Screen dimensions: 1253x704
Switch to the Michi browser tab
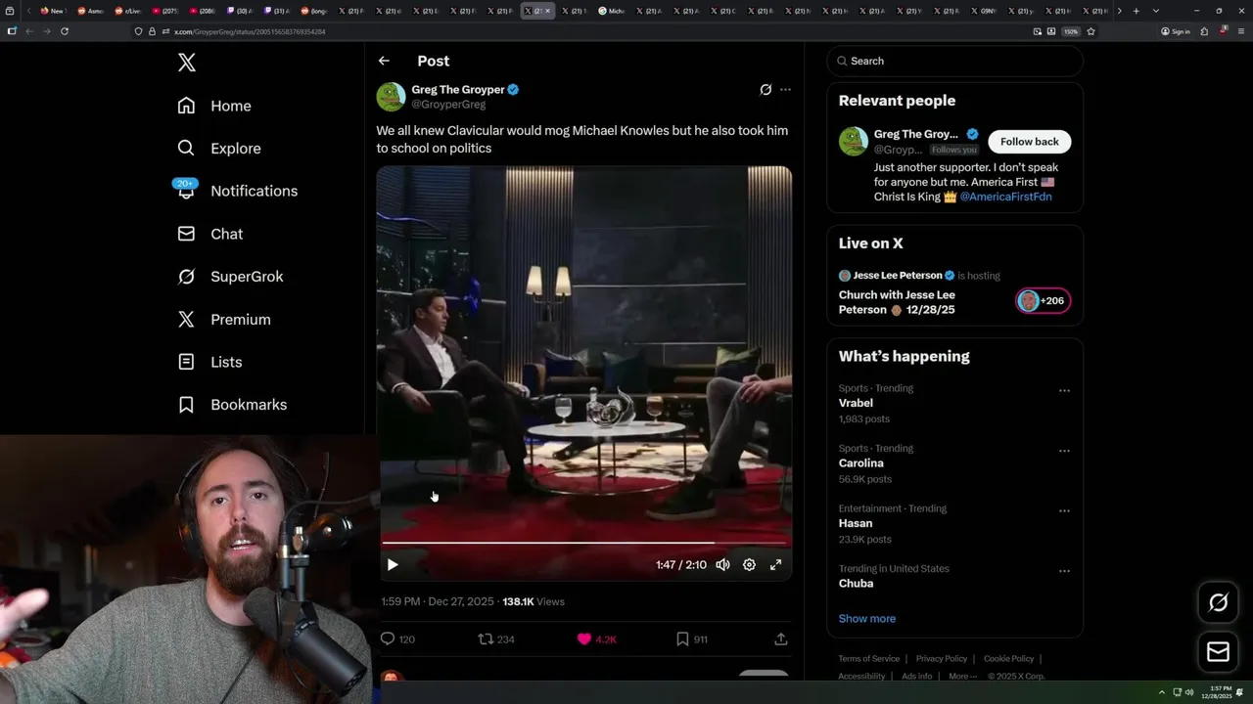pyautogui.click(x=612, y=11)
